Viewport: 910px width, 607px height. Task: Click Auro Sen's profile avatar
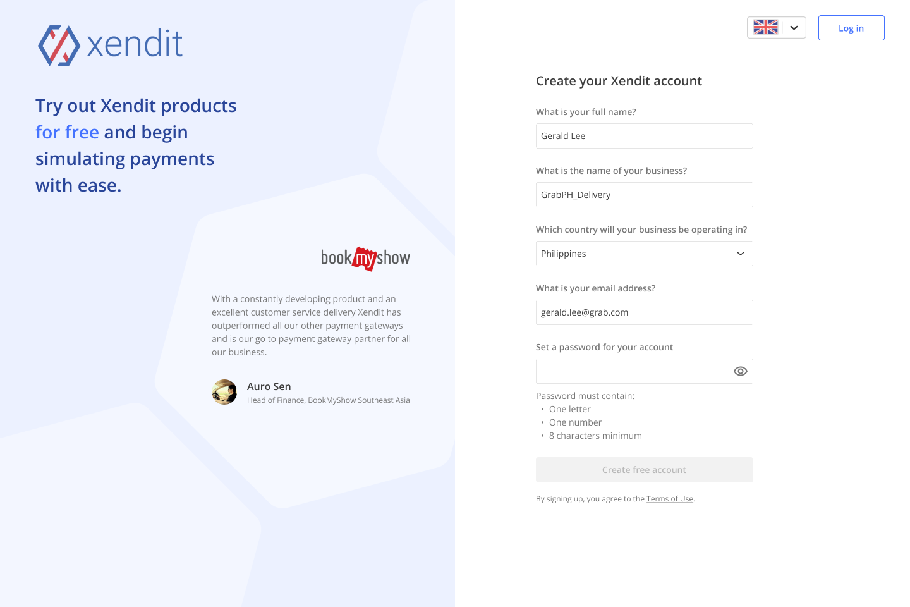click(x=224, y=392)
